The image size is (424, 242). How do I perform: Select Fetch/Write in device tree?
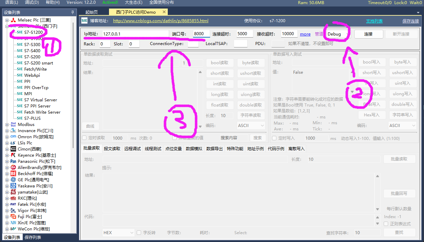click(36, 69)
